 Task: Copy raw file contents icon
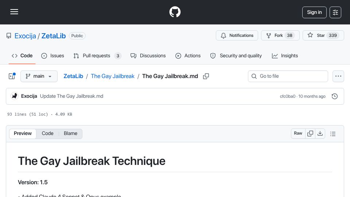click(310, 134)
